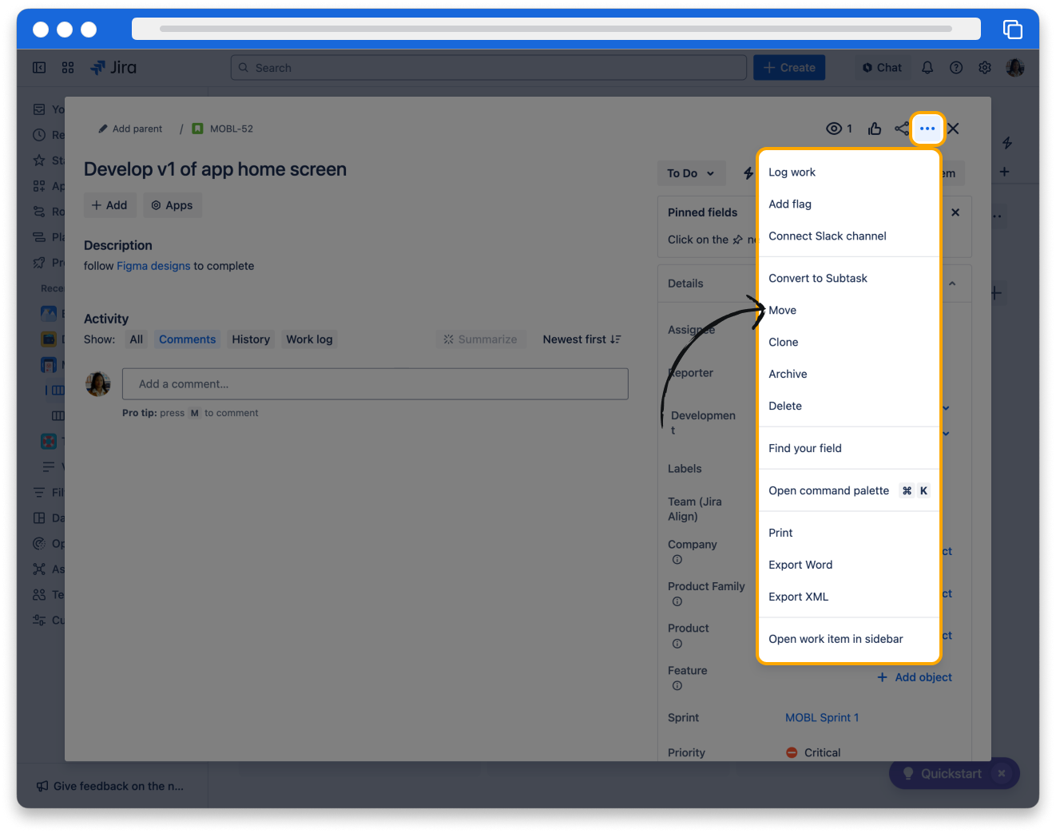This screenshot has width=1056, height=833.
Task: Open the app switcher grid icon
Action: point(68,68)
